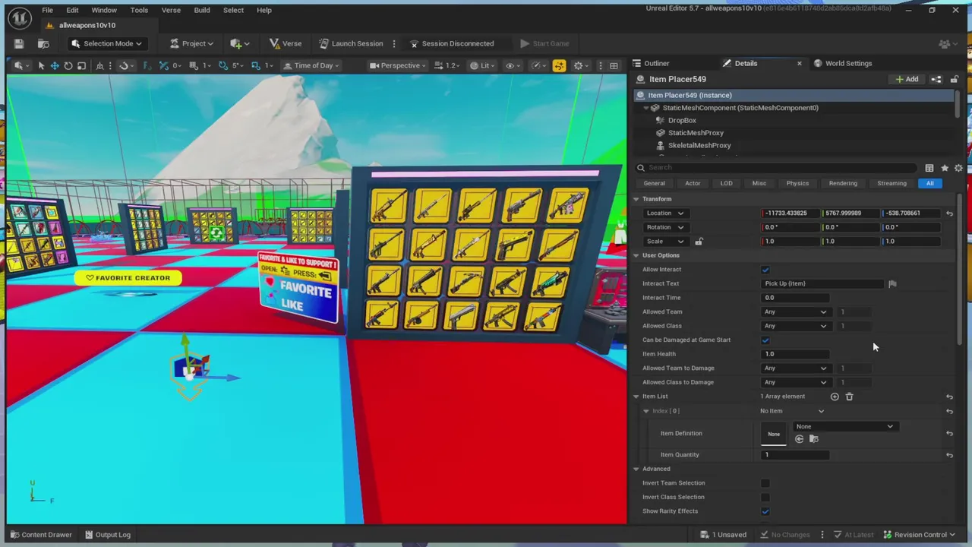972x547 pixels.
Task: Click the lock details panel icon
Action: [x=955, y=79]
